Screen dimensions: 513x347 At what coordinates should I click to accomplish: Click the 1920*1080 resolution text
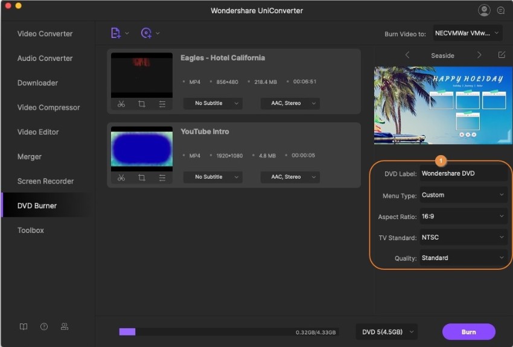coord(229,156)
